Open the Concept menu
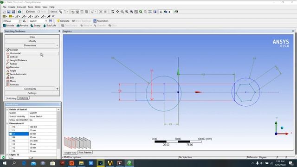297x167 pixels. pos(21,7)
